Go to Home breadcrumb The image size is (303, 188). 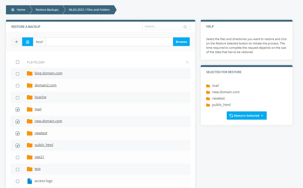[x=18, y=10]
